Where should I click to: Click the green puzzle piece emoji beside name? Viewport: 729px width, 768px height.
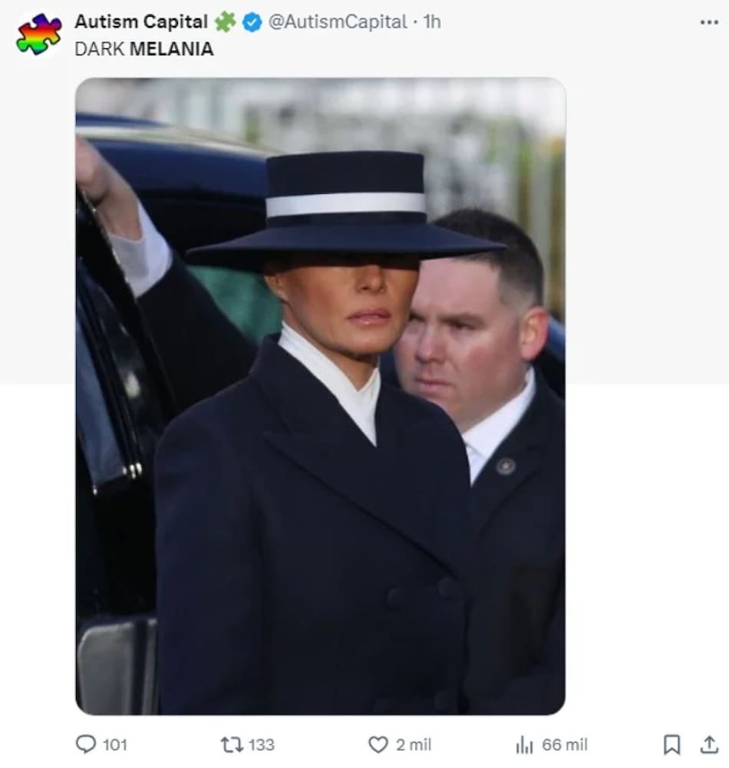[x=225, y=23]
